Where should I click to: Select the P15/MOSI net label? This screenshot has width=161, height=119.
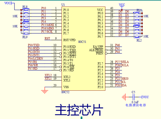[48, 25]
